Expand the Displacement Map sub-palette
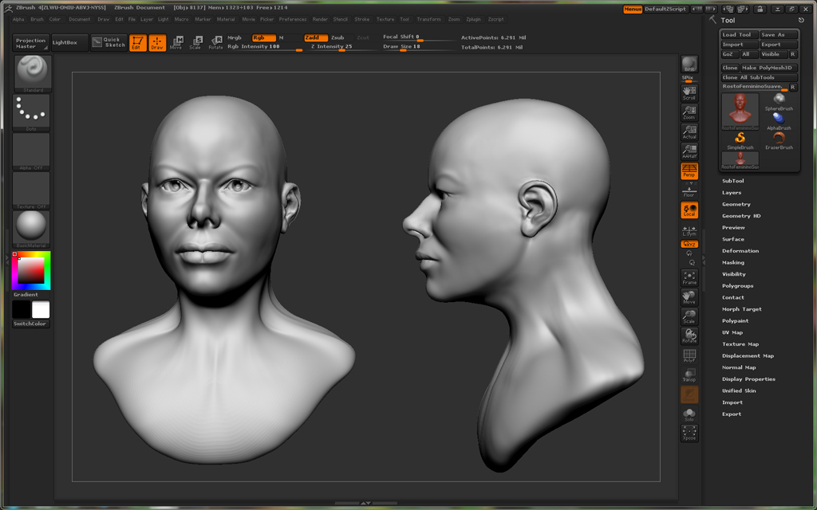817x510 pixels. 748,356
